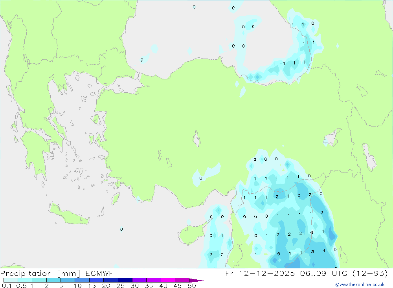Click the '40' legend scale label
The width and height of the screenshot is (393, 288).
[163, 286]
